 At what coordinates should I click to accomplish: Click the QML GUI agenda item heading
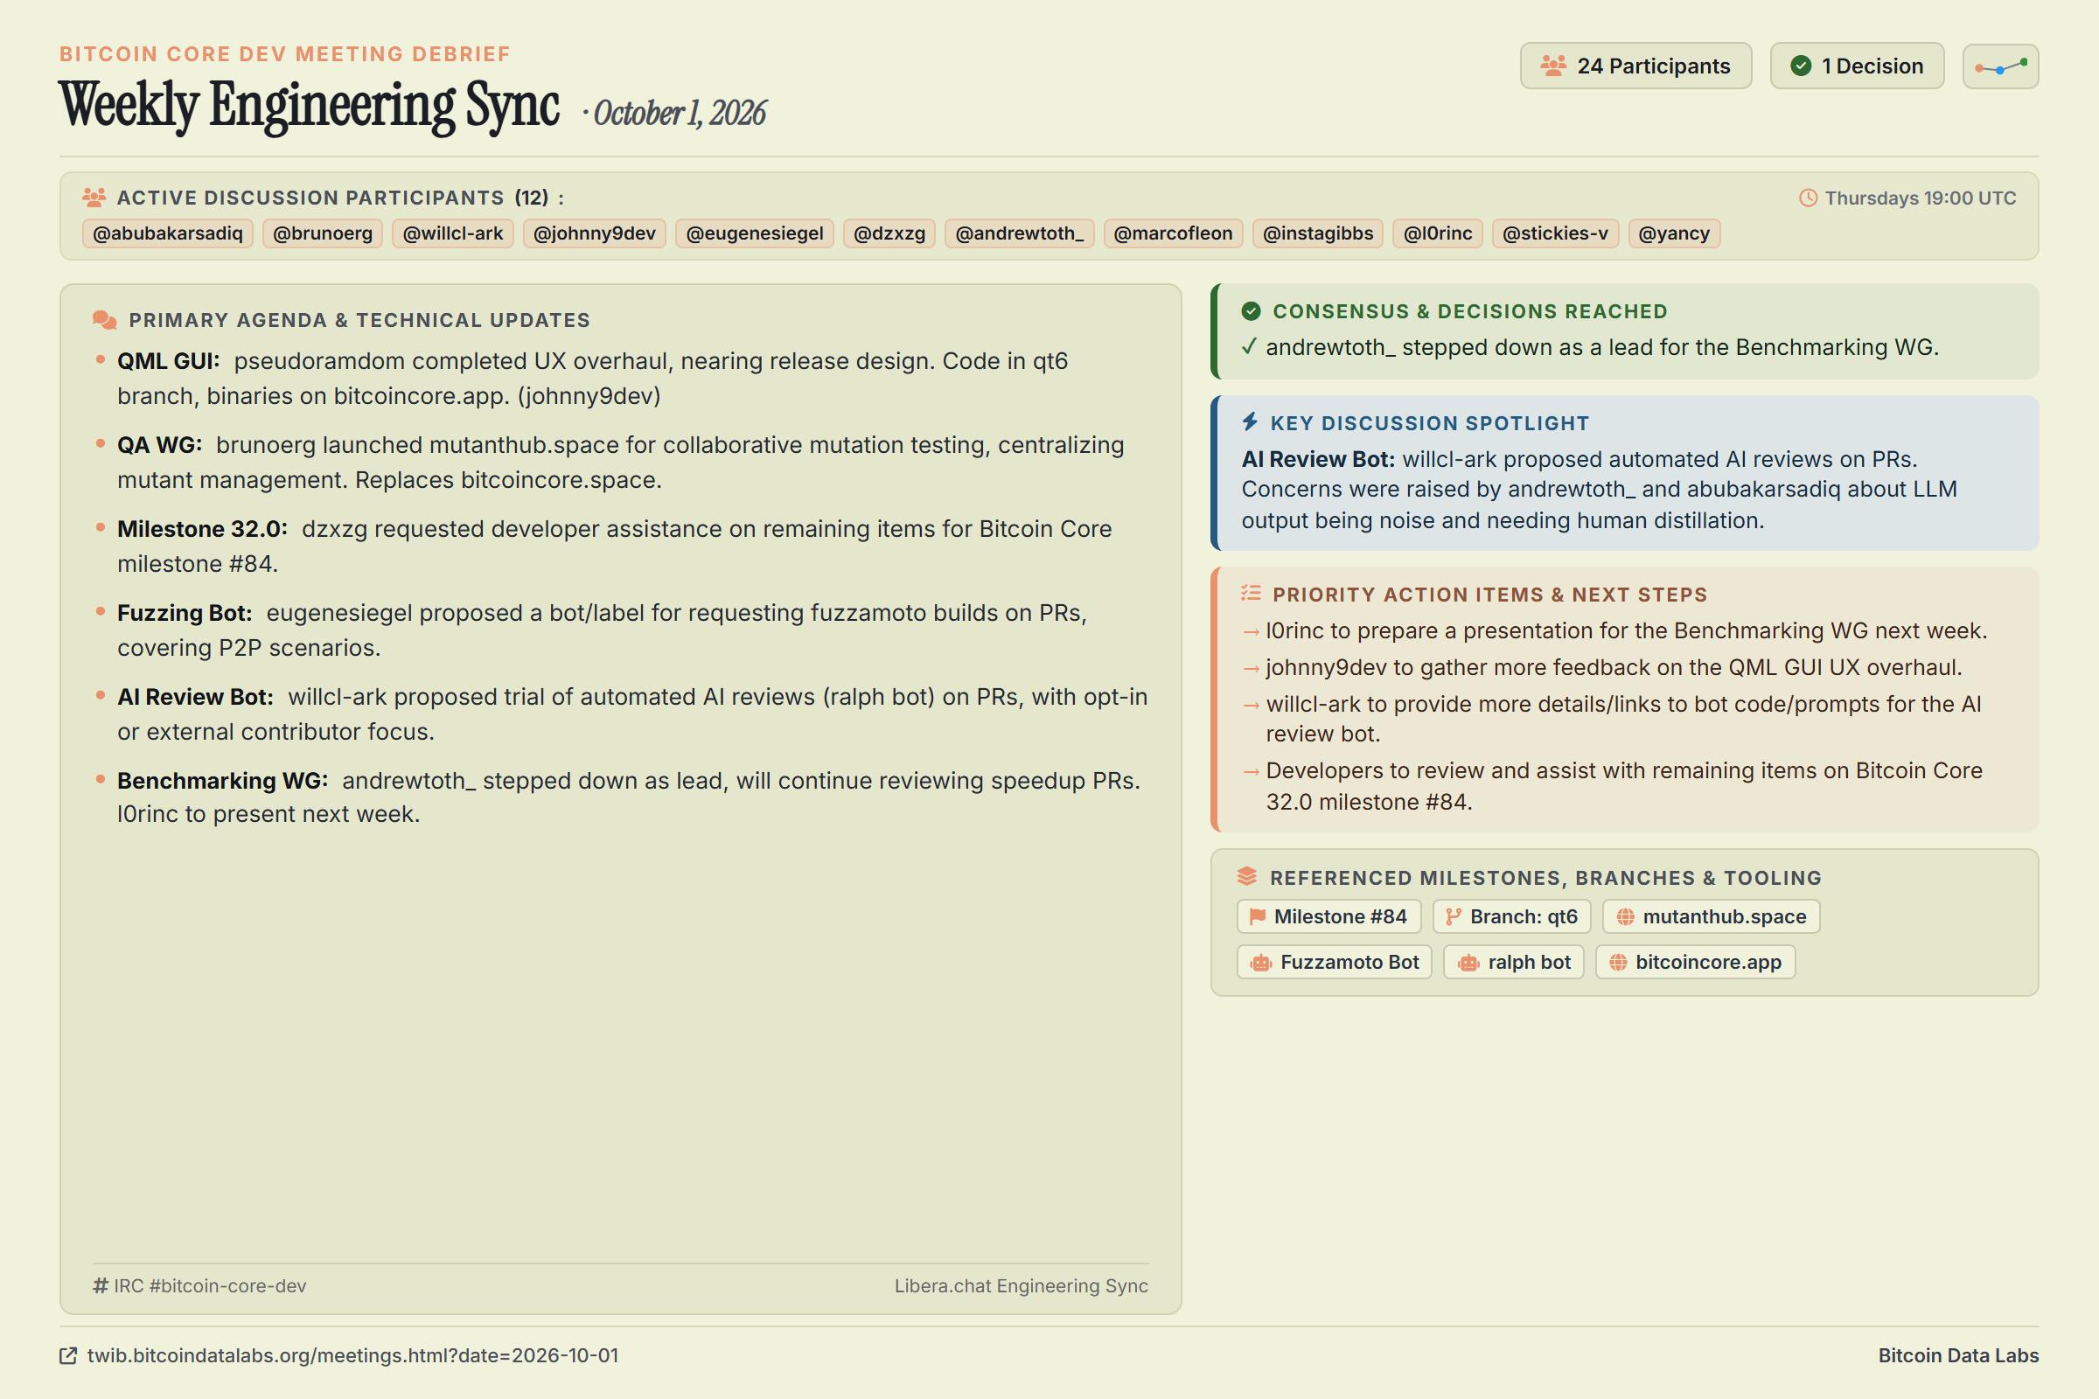tap(168, 360)
